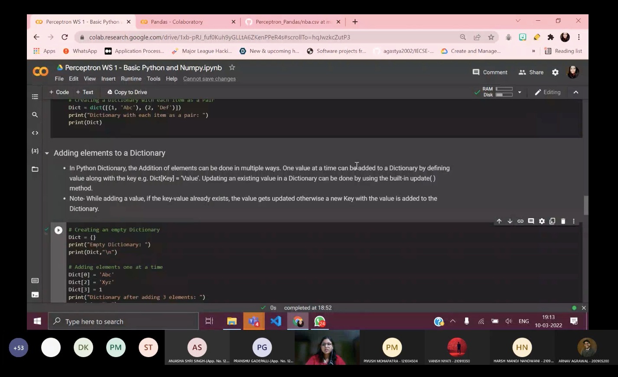Open the Files folder icon in sidebar
Viewport: 618px width, 377px height.
click(35, 169)
